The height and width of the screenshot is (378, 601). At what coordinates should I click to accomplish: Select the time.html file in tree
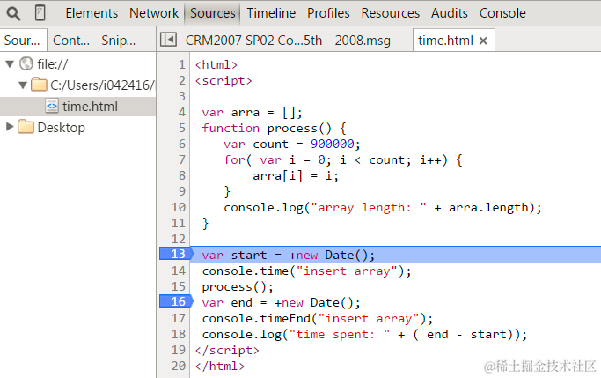point(77,107)
